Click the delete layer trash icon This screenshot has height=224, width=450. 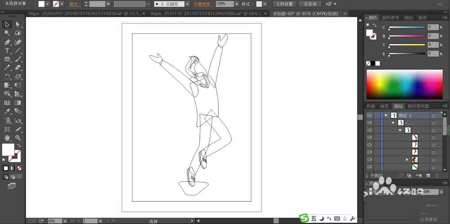pyautogui.click(x=437, y=176)
